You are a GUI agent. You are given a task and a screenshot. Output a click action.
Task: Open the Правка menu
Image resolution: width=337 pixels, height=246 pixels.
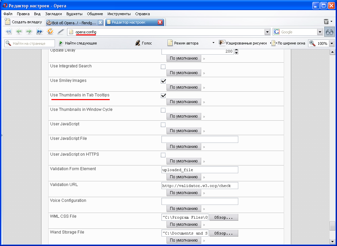(x=23, y=14)
